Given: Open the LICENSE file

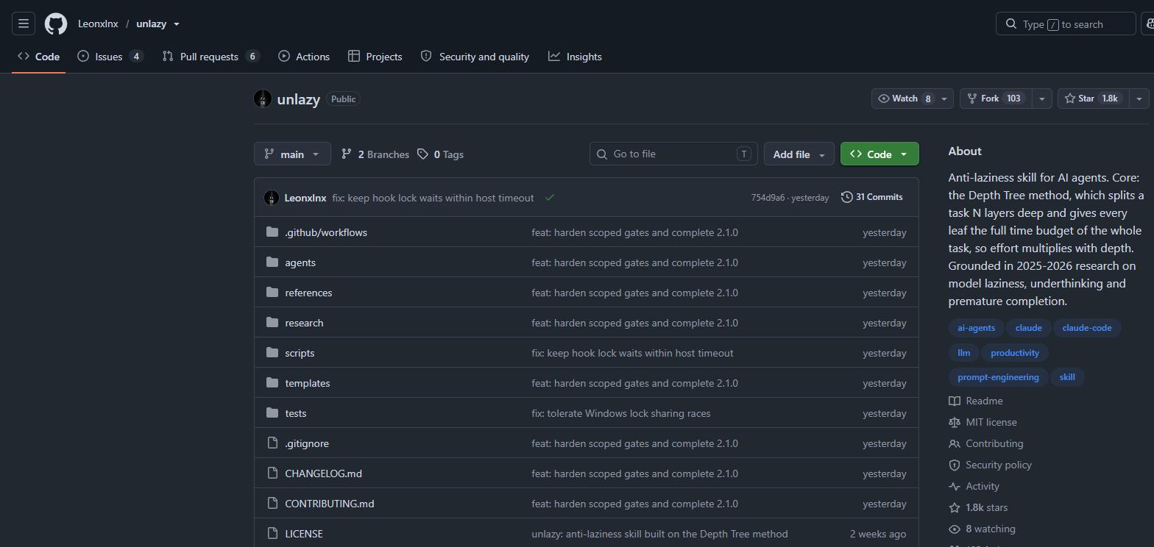Looking at the screenshot, I should pyautogui.click(x=304, y=534).
